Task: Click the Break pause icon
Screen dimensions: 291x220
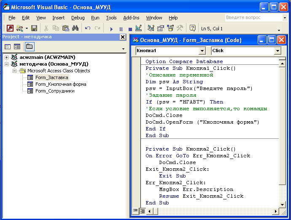Action: [121, 29]
